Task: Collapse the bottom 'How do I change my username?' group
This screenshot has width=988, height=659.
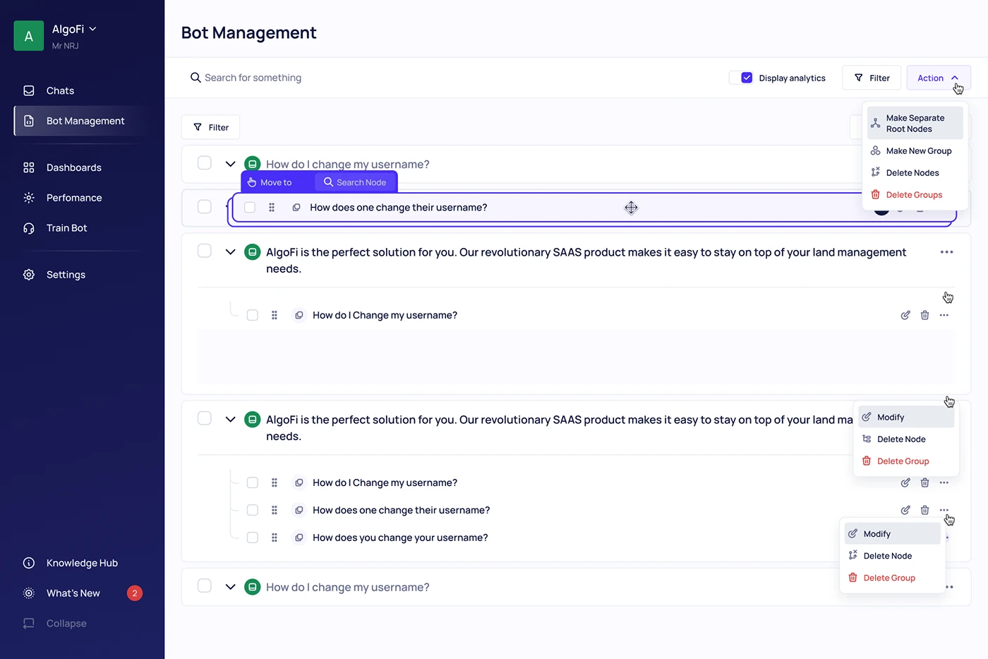Action: point(230,587)
